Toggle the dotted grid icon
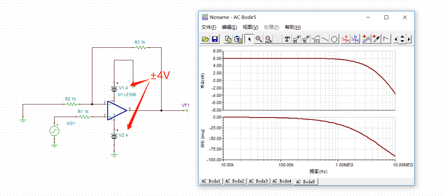The image size is (443, 196). click(278, 39)
